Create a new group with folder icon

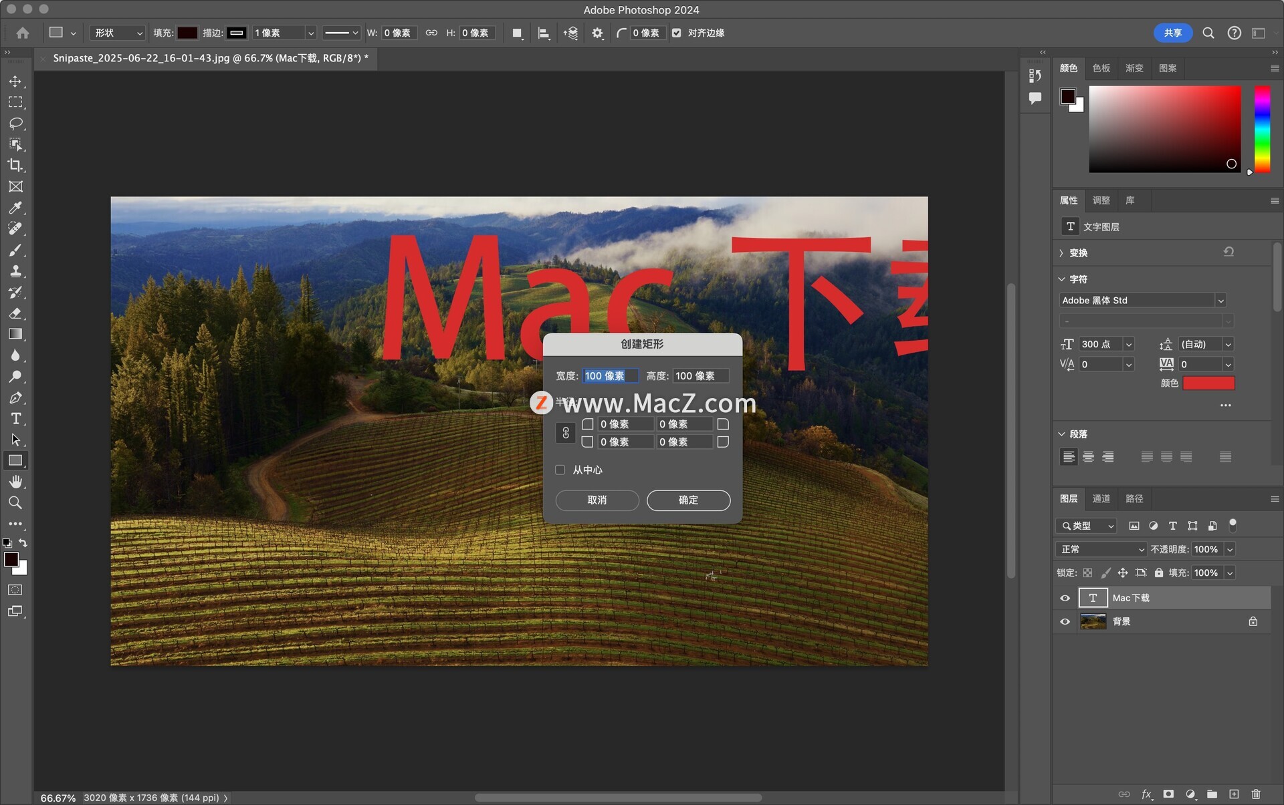click(1212, 794)
